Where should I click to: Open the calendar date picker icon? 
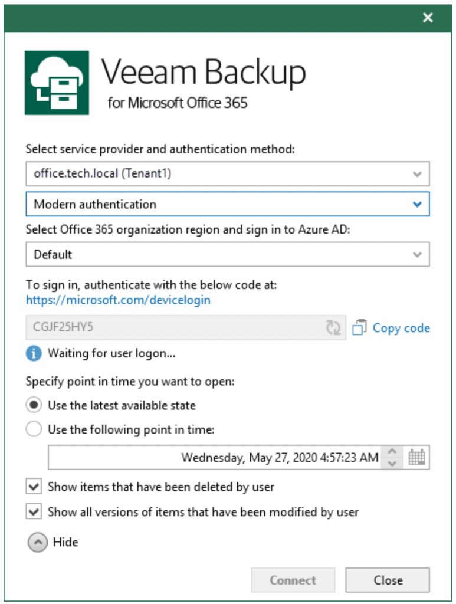pyautogui.click(x=416, y=457)
